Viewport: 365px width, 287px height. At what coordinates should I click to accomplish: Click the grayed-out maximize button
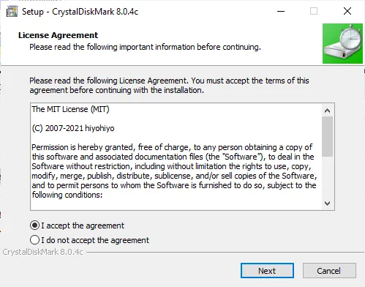coord(314,11)
